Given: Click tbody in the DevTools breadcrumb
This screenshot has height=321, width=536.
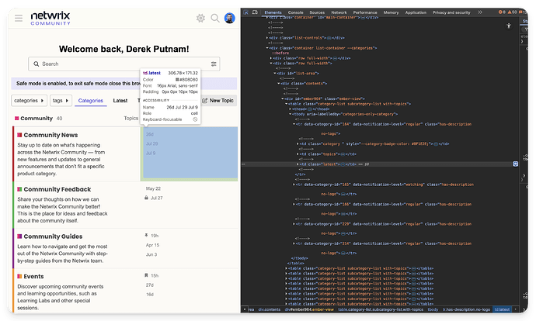Looking at the screenshot, I should [433, 309].
